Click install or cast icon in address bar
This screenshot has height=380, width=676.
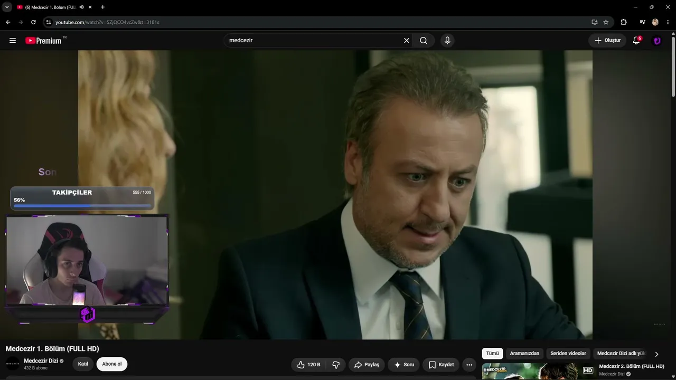[594, 22]
